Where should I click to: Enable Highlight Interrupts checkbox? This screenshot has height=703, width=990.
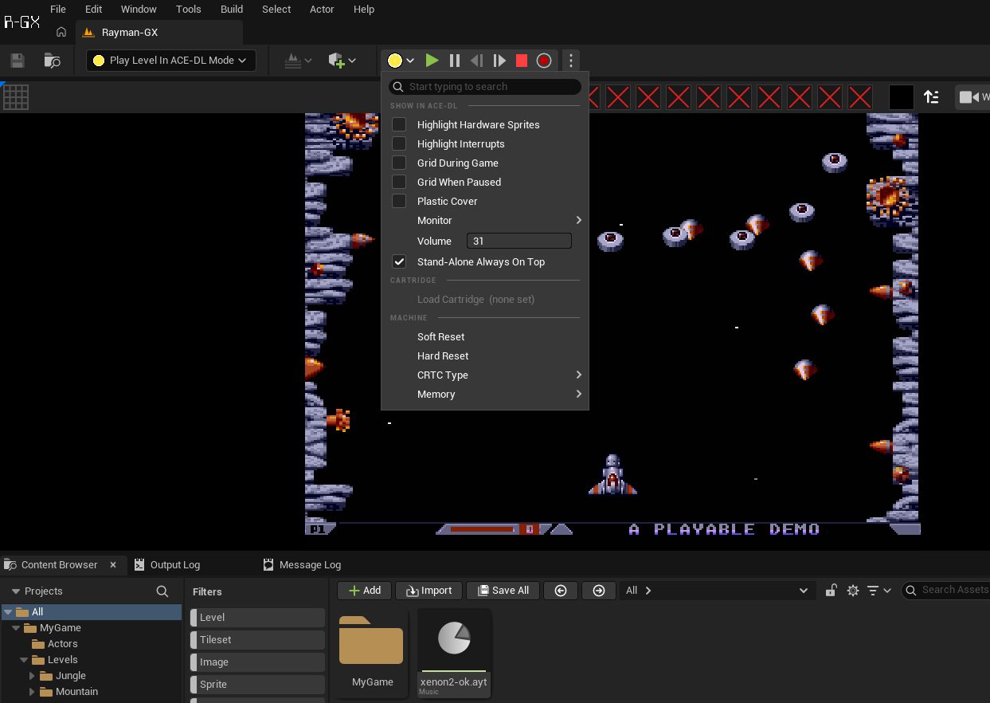click(399, 143)
